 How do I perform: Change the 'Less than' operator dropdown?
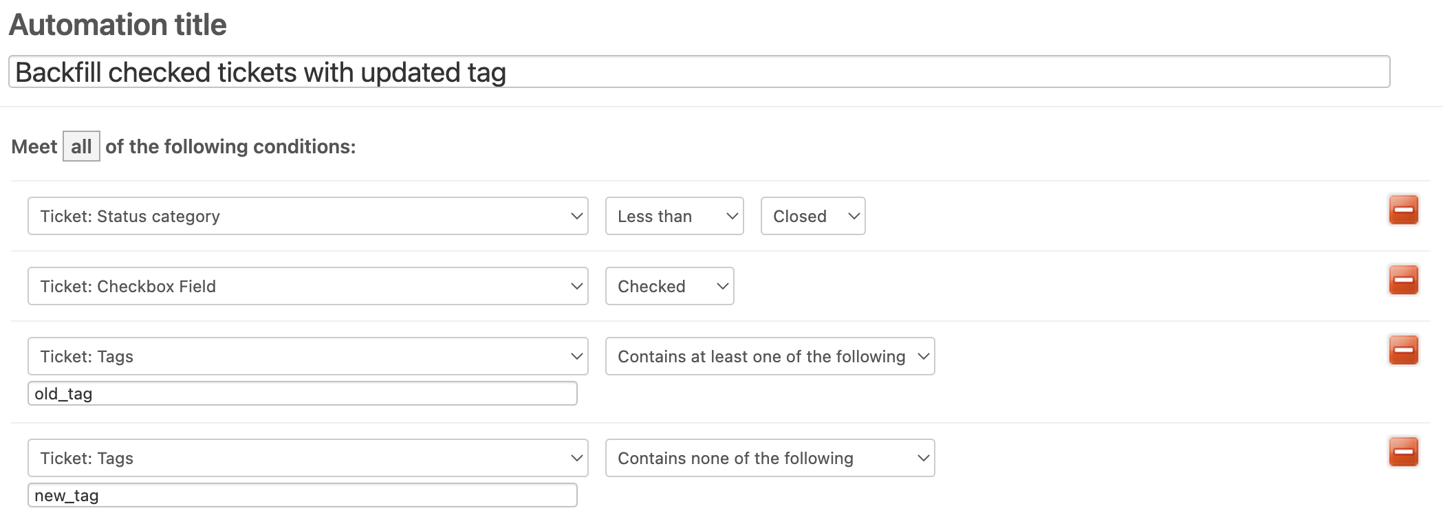click(x=674, y=216)
